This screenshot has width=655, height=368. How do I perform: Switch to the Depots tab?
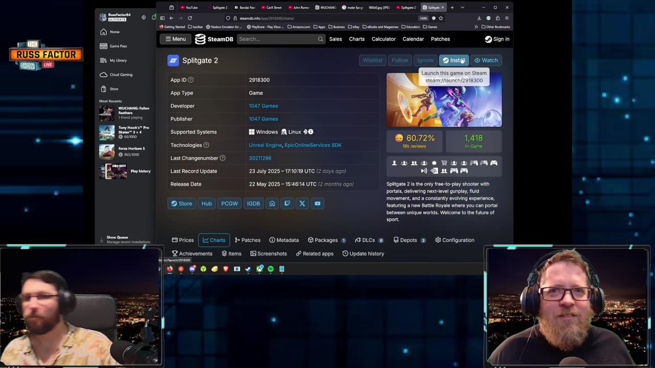410,240
